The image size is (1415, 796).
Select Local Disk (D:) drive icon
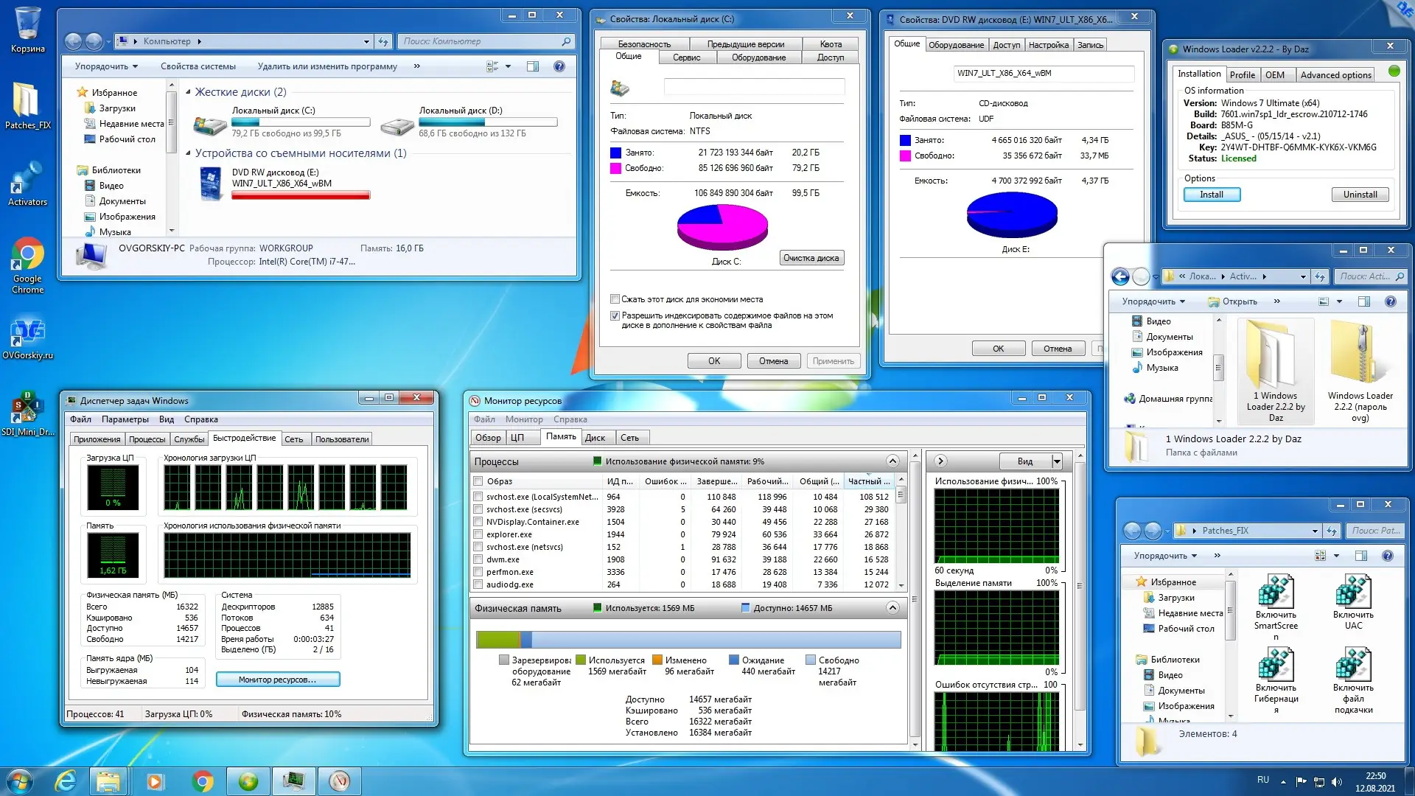click(397, 127)
